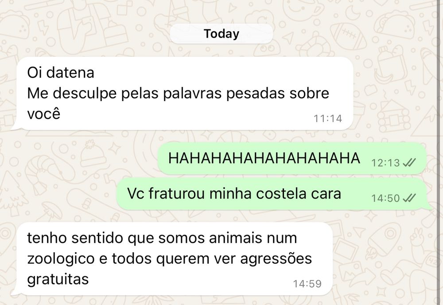Click the 11:14 timestamp on the first message
This screenshot has width=443, height=305.
(328, 118)
